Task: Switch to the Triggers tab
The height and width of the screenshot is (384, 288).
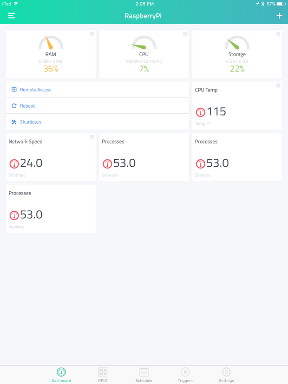Action: click(185, 375)
